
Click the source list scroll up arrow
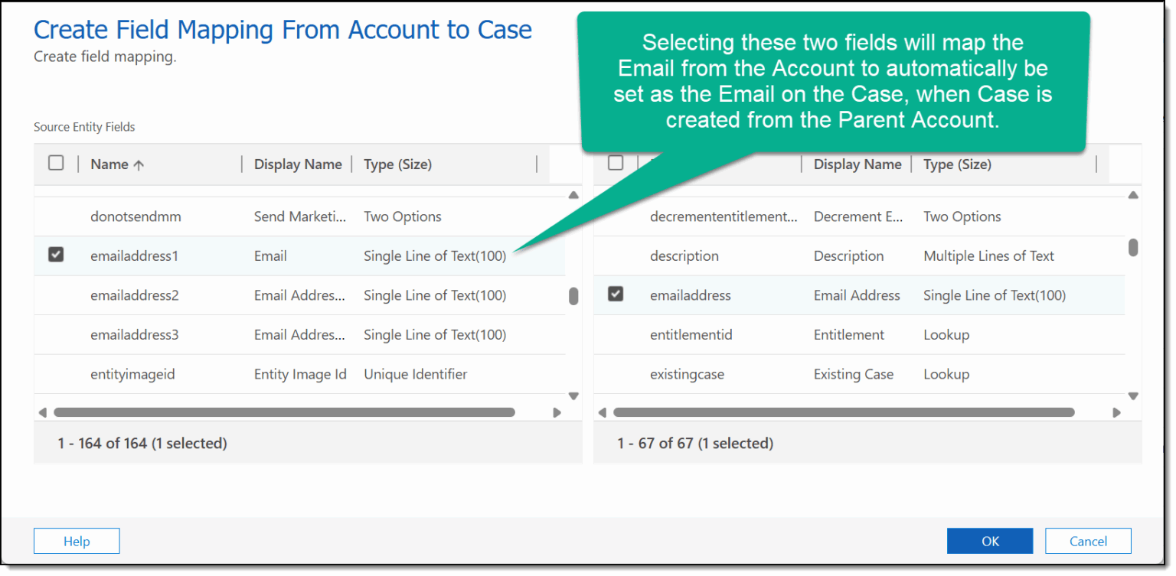(x=573, y=195)
